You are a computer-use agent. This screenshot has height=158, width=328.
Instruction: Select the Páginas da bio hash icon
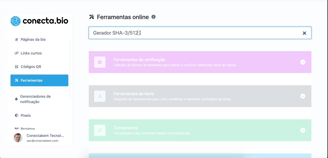click(x=16, y=39)
